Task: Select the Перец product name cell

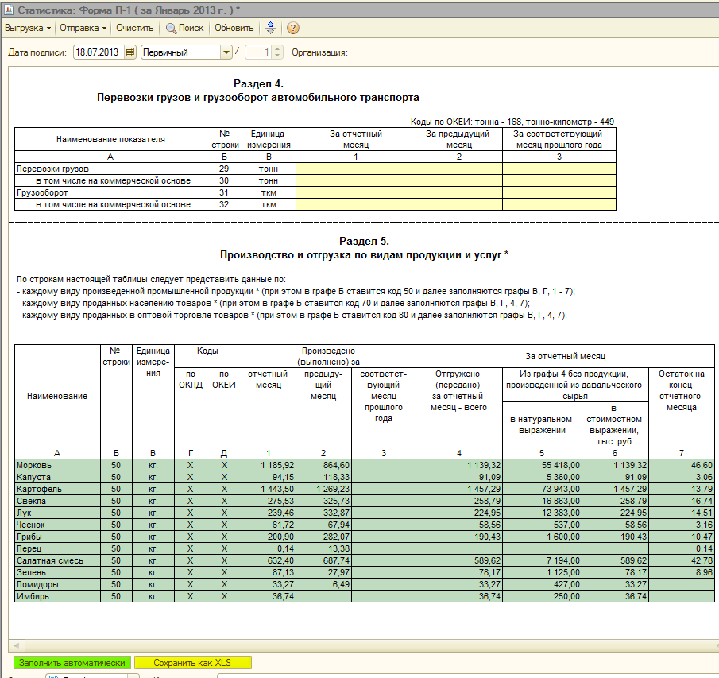Action: pos(58,548)
